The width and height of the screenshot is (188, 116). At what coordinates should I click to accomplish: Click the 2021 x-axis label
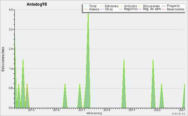(x=182, y=110)
